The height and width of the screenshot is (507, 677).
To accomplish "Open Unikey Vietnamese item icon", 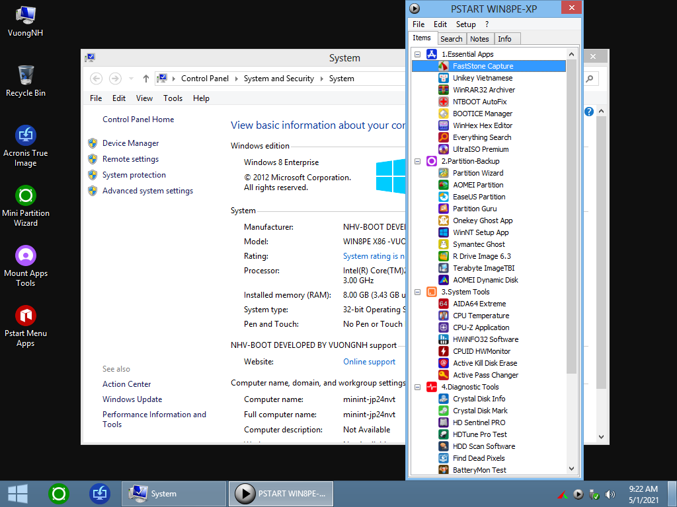I will tap(444, 78).
